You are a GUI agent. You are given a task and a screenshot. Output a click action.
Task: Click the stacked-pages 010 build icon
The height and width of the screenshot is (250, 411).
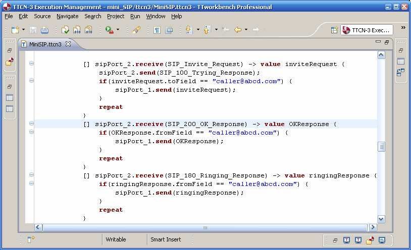coord(88,30)
